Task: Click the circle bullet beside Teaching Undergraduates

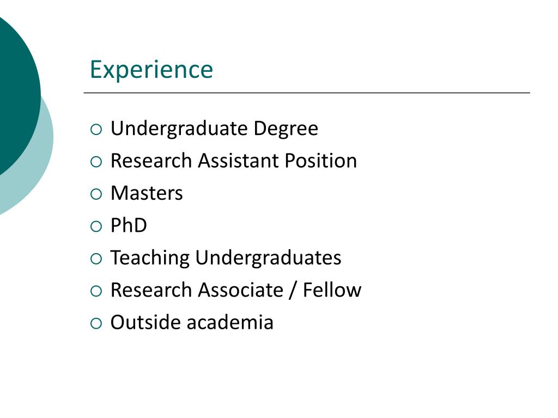Action: (x=96, y=259)
